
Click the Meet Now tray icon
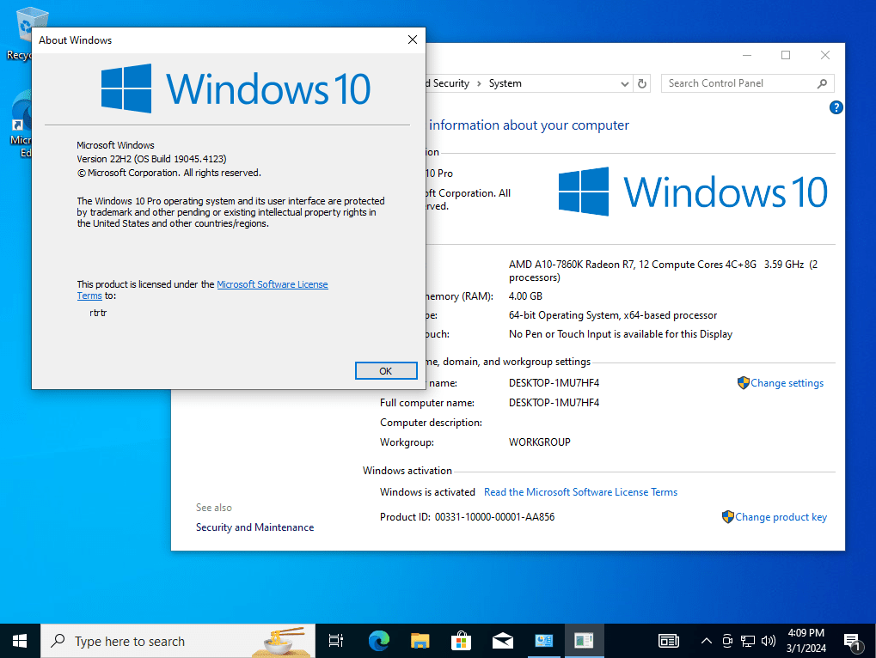click(726, 641)
